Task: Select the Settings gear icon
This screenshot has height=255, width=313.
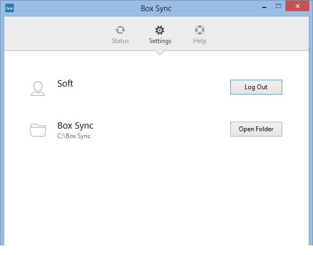Action: coord(160,30)
